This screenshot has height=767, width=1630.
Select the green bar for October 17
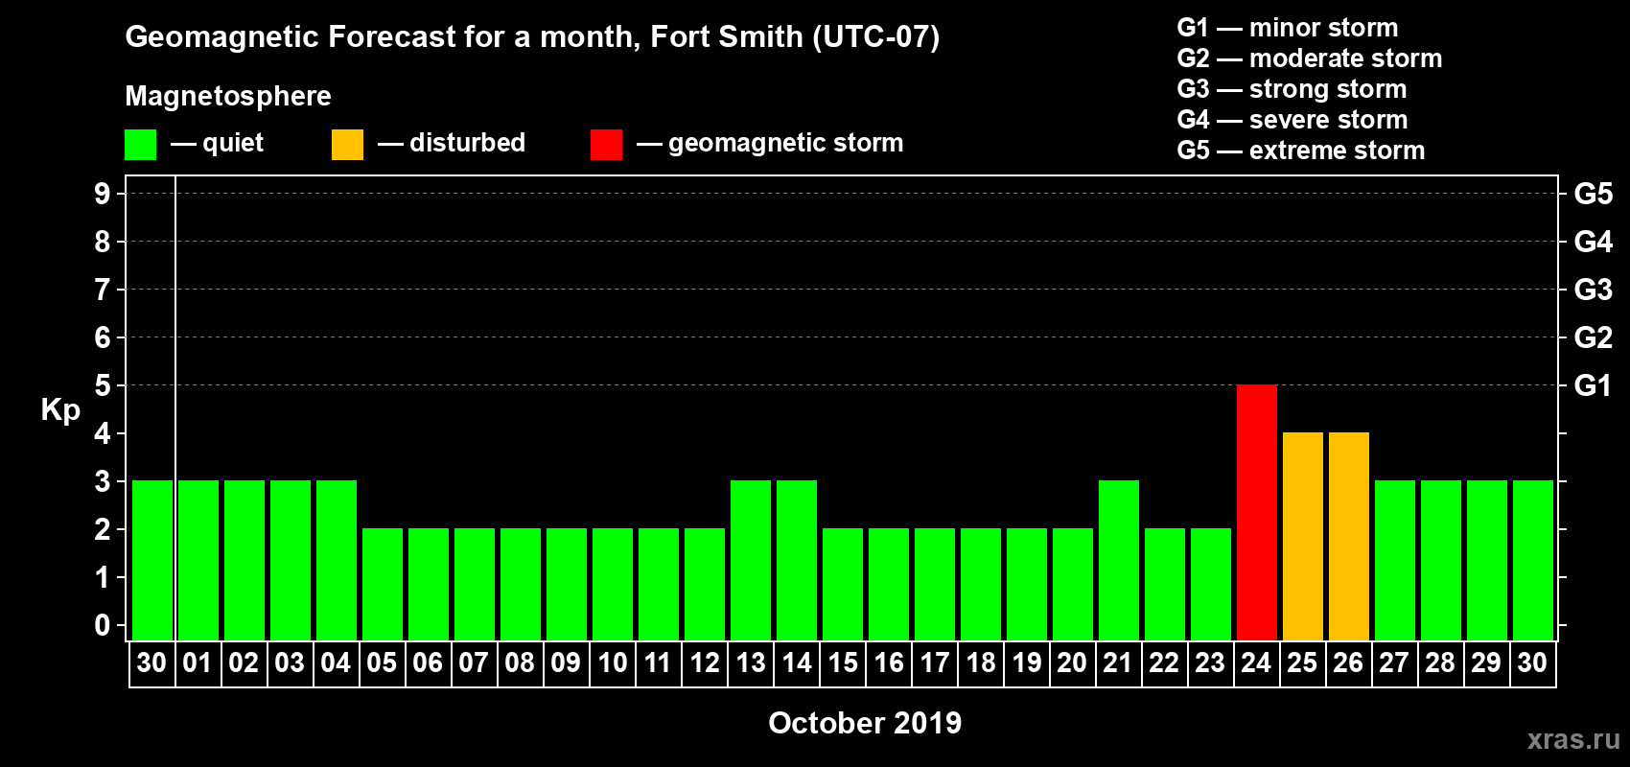coord(934,584)
